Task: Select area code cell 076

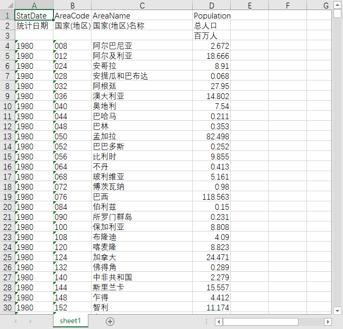Action: click(x=73, y=197)
